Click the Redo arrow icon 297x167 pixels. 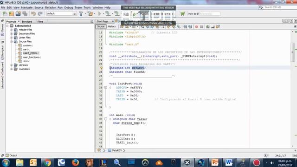40,13
